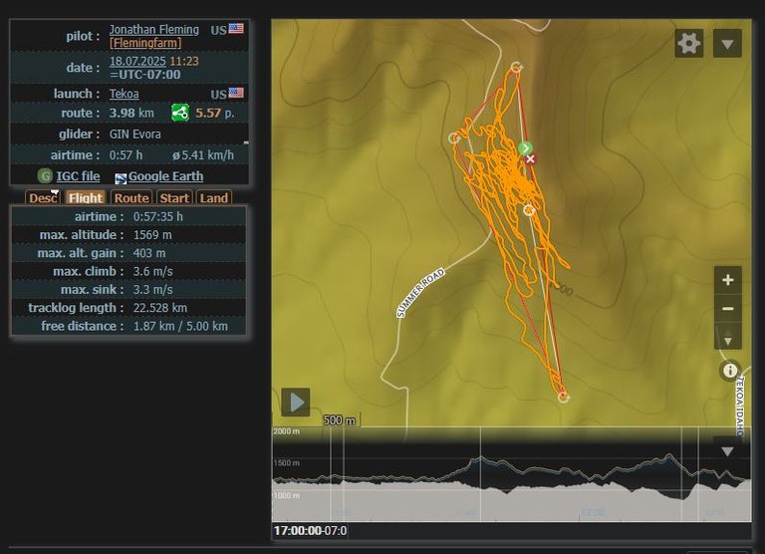Image resolution: width=765 pixels, height=554 pixels.
Task: Collapse the altitude chart dropdown arrow
Action: click(727, 451)
